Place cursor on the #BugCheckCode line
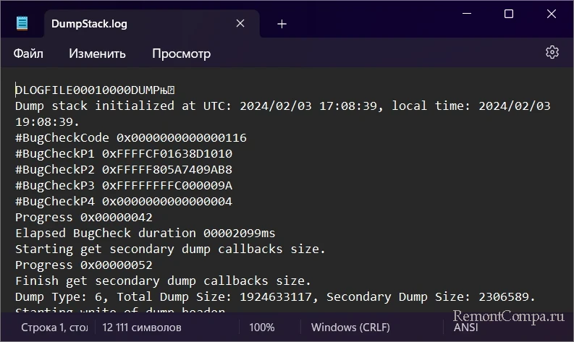This screenshot has width=574, height=342. (x=130, y=137)
